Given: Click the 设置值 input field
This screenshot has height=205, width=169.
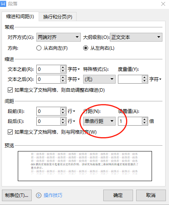Looking at the screenshot, I should coord(130,121).
